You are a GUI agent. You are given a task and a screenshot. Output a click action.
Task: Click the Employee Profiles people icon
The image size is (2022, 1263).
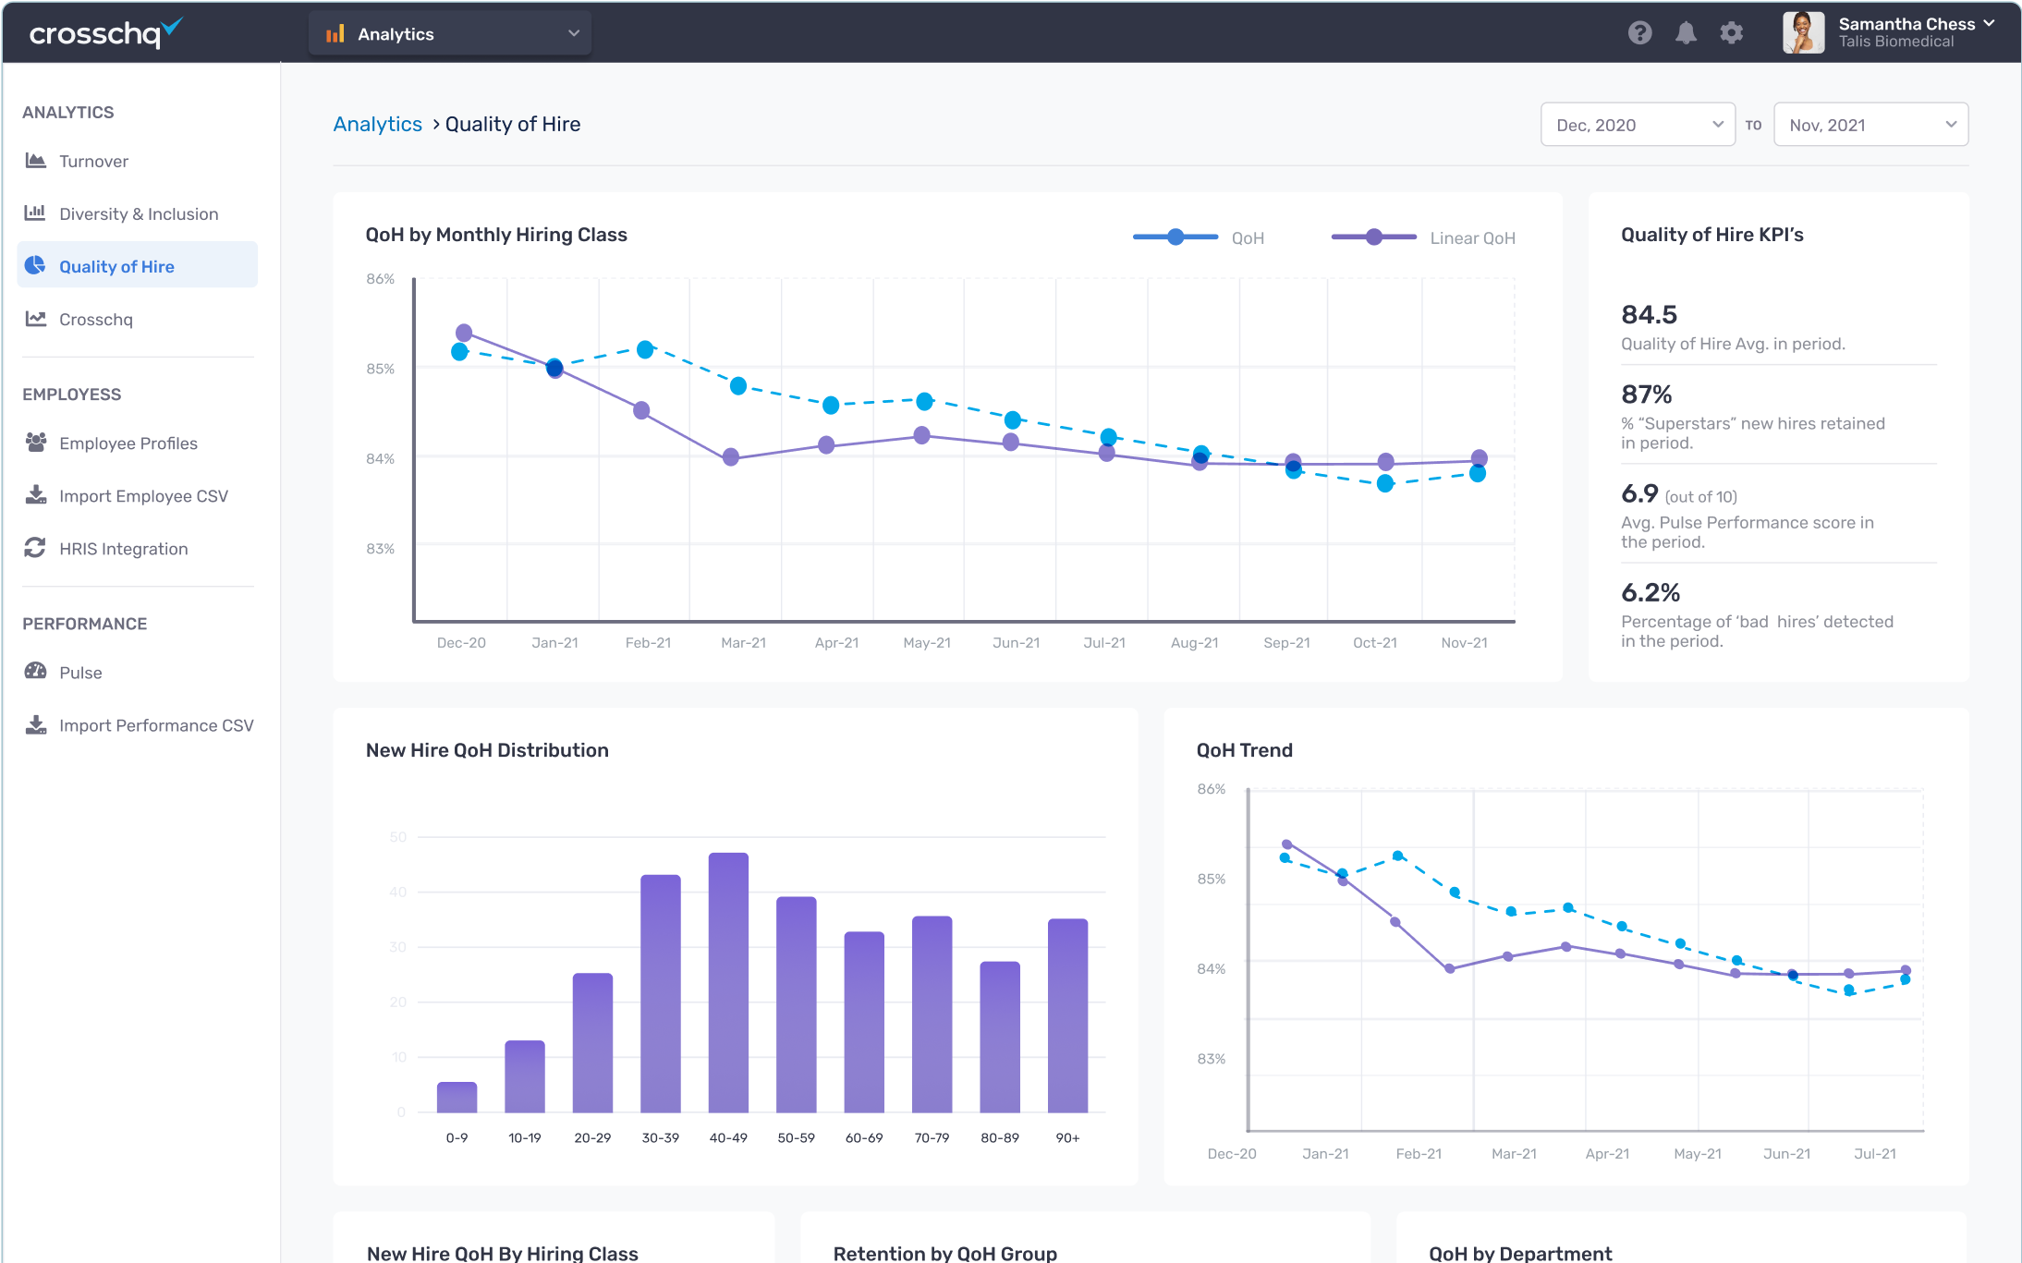(x=35, y=443)
